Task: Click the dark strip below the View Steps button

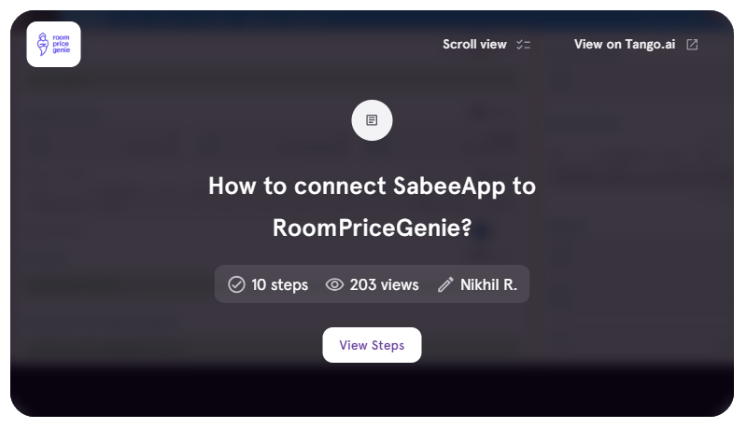Action: [372, 392]
